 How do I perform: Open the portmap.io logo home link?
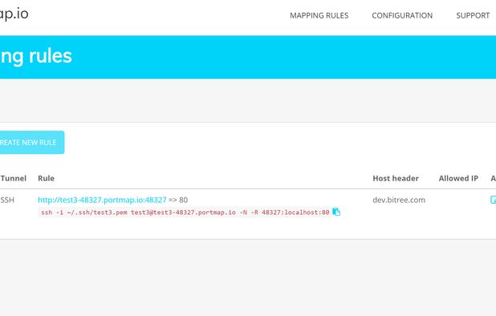click(14, 14)
